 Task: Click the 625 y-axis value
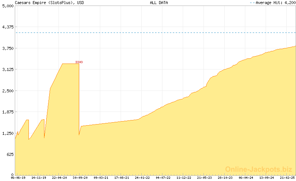click(9, 154)
